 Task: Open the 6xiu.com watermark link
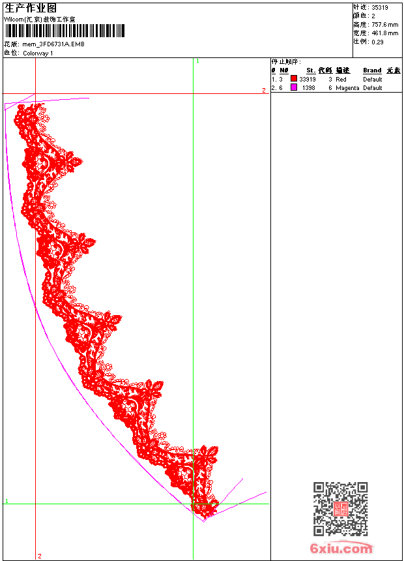click(x=341, y=548)
